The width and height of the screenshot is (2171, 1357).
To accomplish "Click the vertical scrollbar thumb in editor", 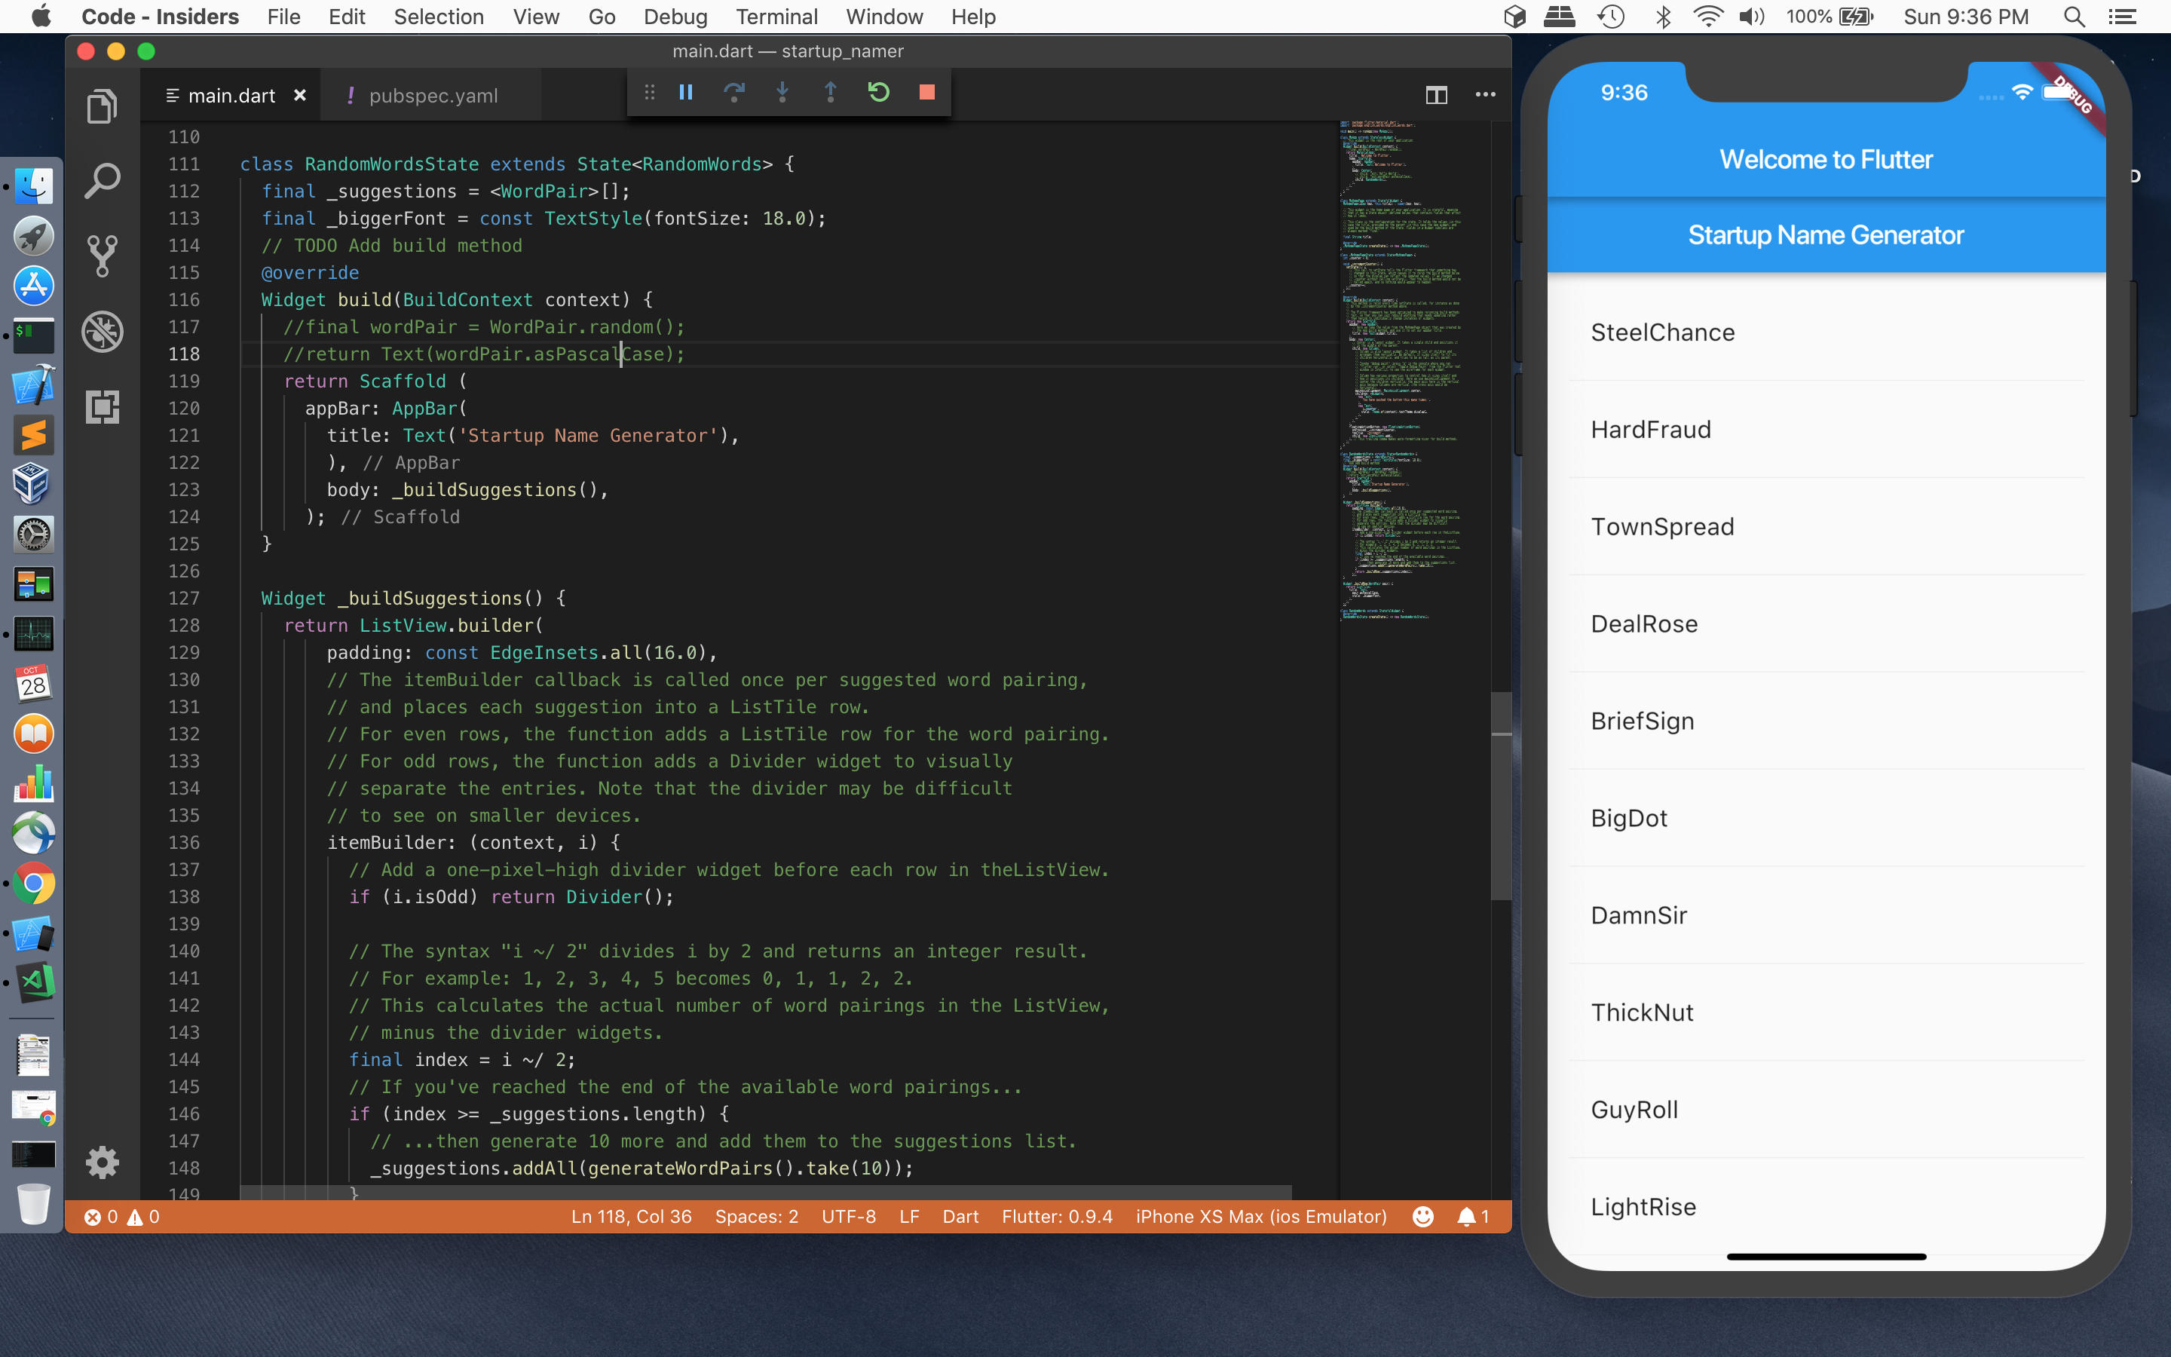I will click(1501, 795).
